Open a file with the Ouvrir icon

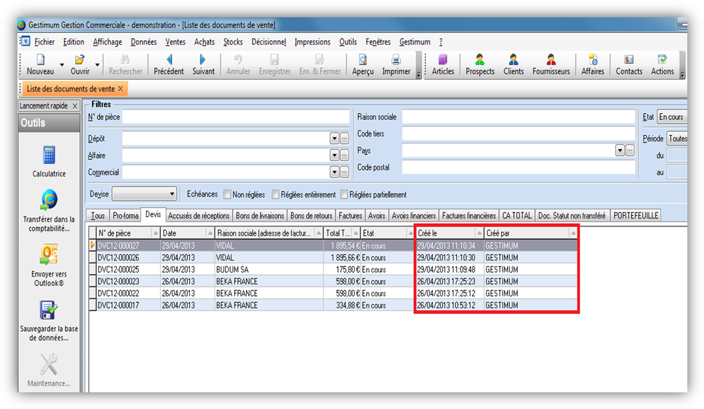[80, 60]
